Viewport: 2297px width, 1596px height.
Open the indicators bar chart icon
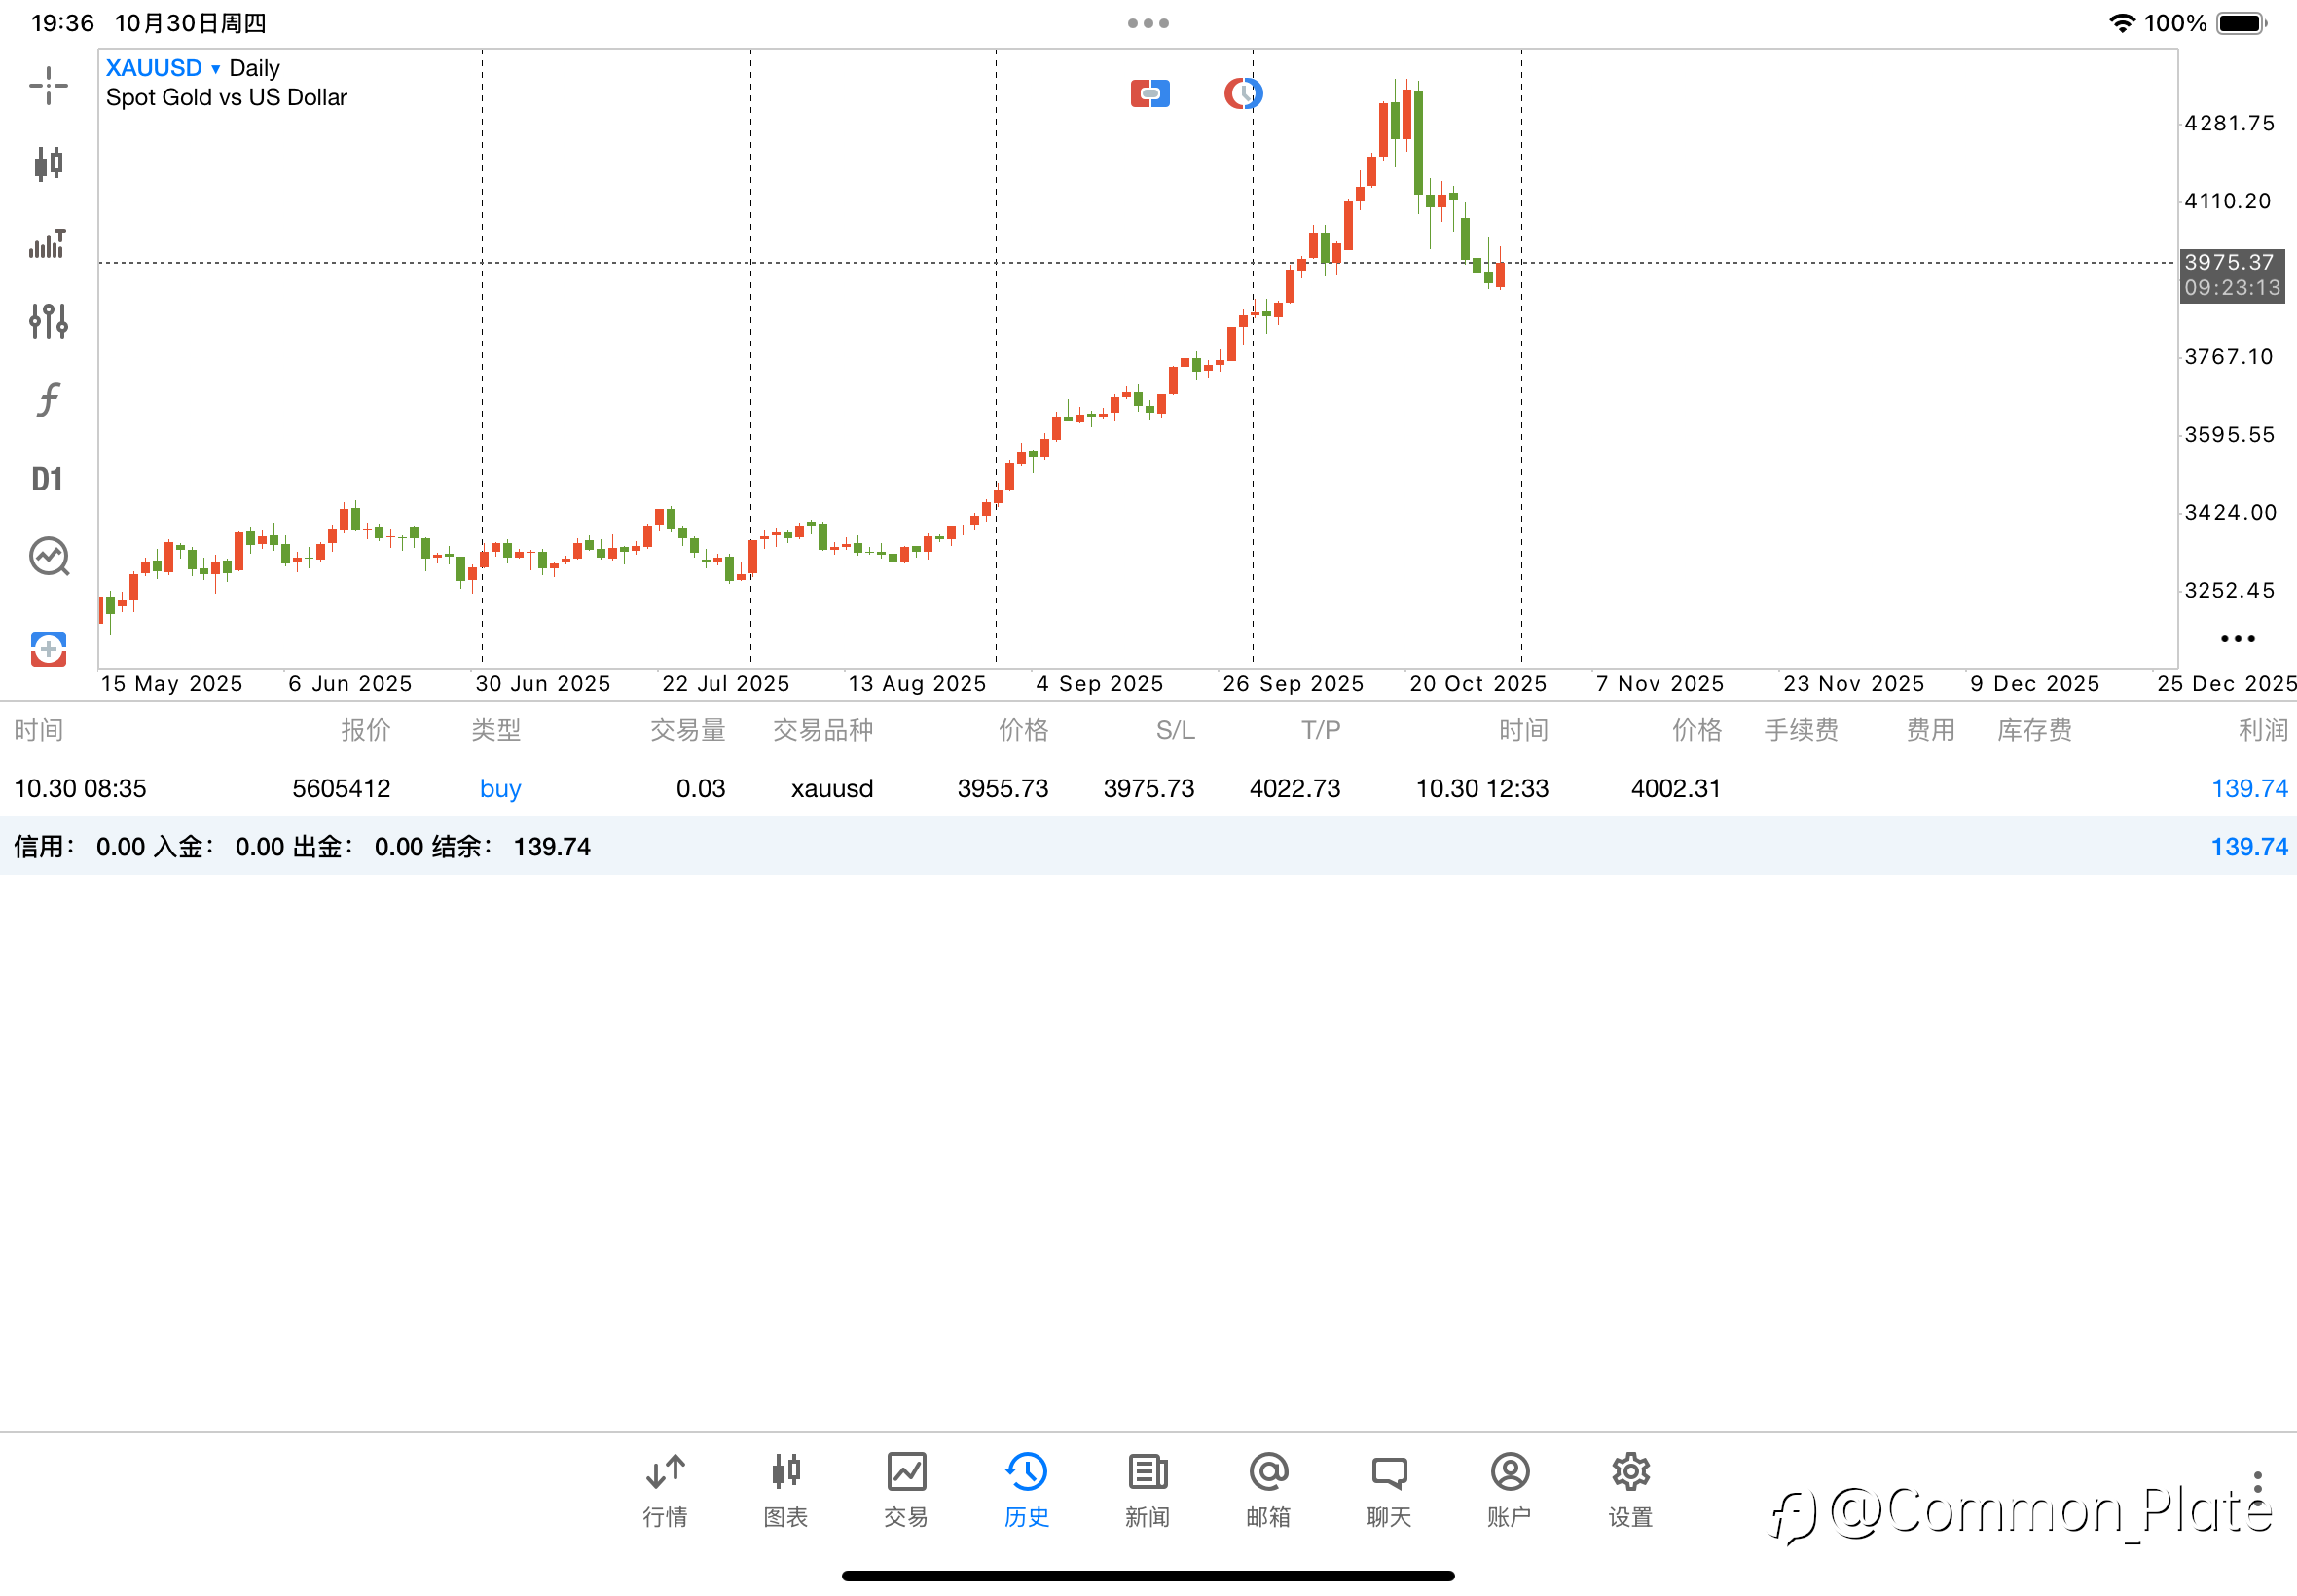pos(48,243)
